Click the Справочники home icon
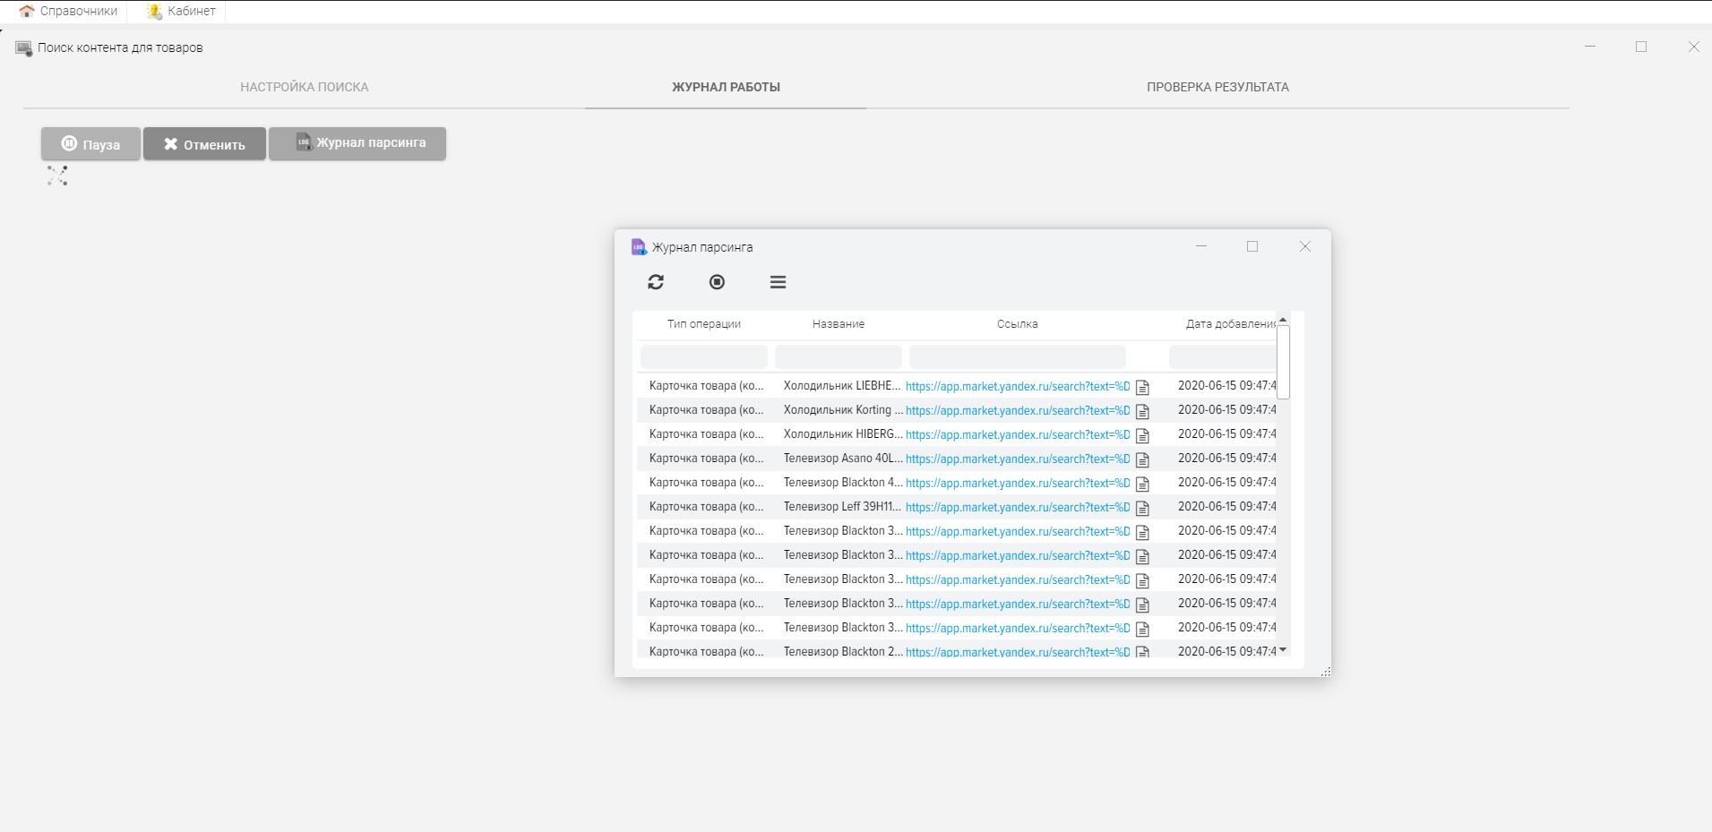Image resolution: width=1712 pixels, height=832 pixels. point(27,11)
